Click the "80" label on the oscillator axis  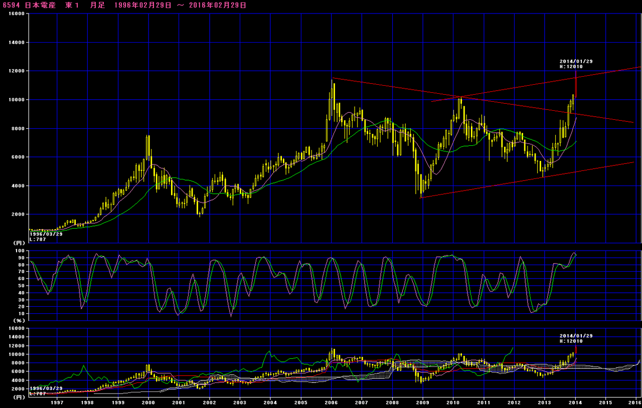[x=22, y=265]
